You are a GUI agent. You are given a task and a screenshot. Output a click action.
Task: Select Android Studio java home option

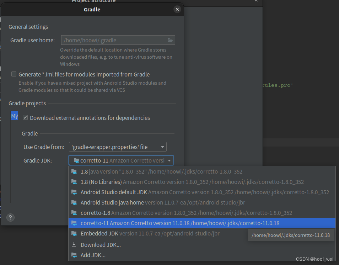coord(202,203)
